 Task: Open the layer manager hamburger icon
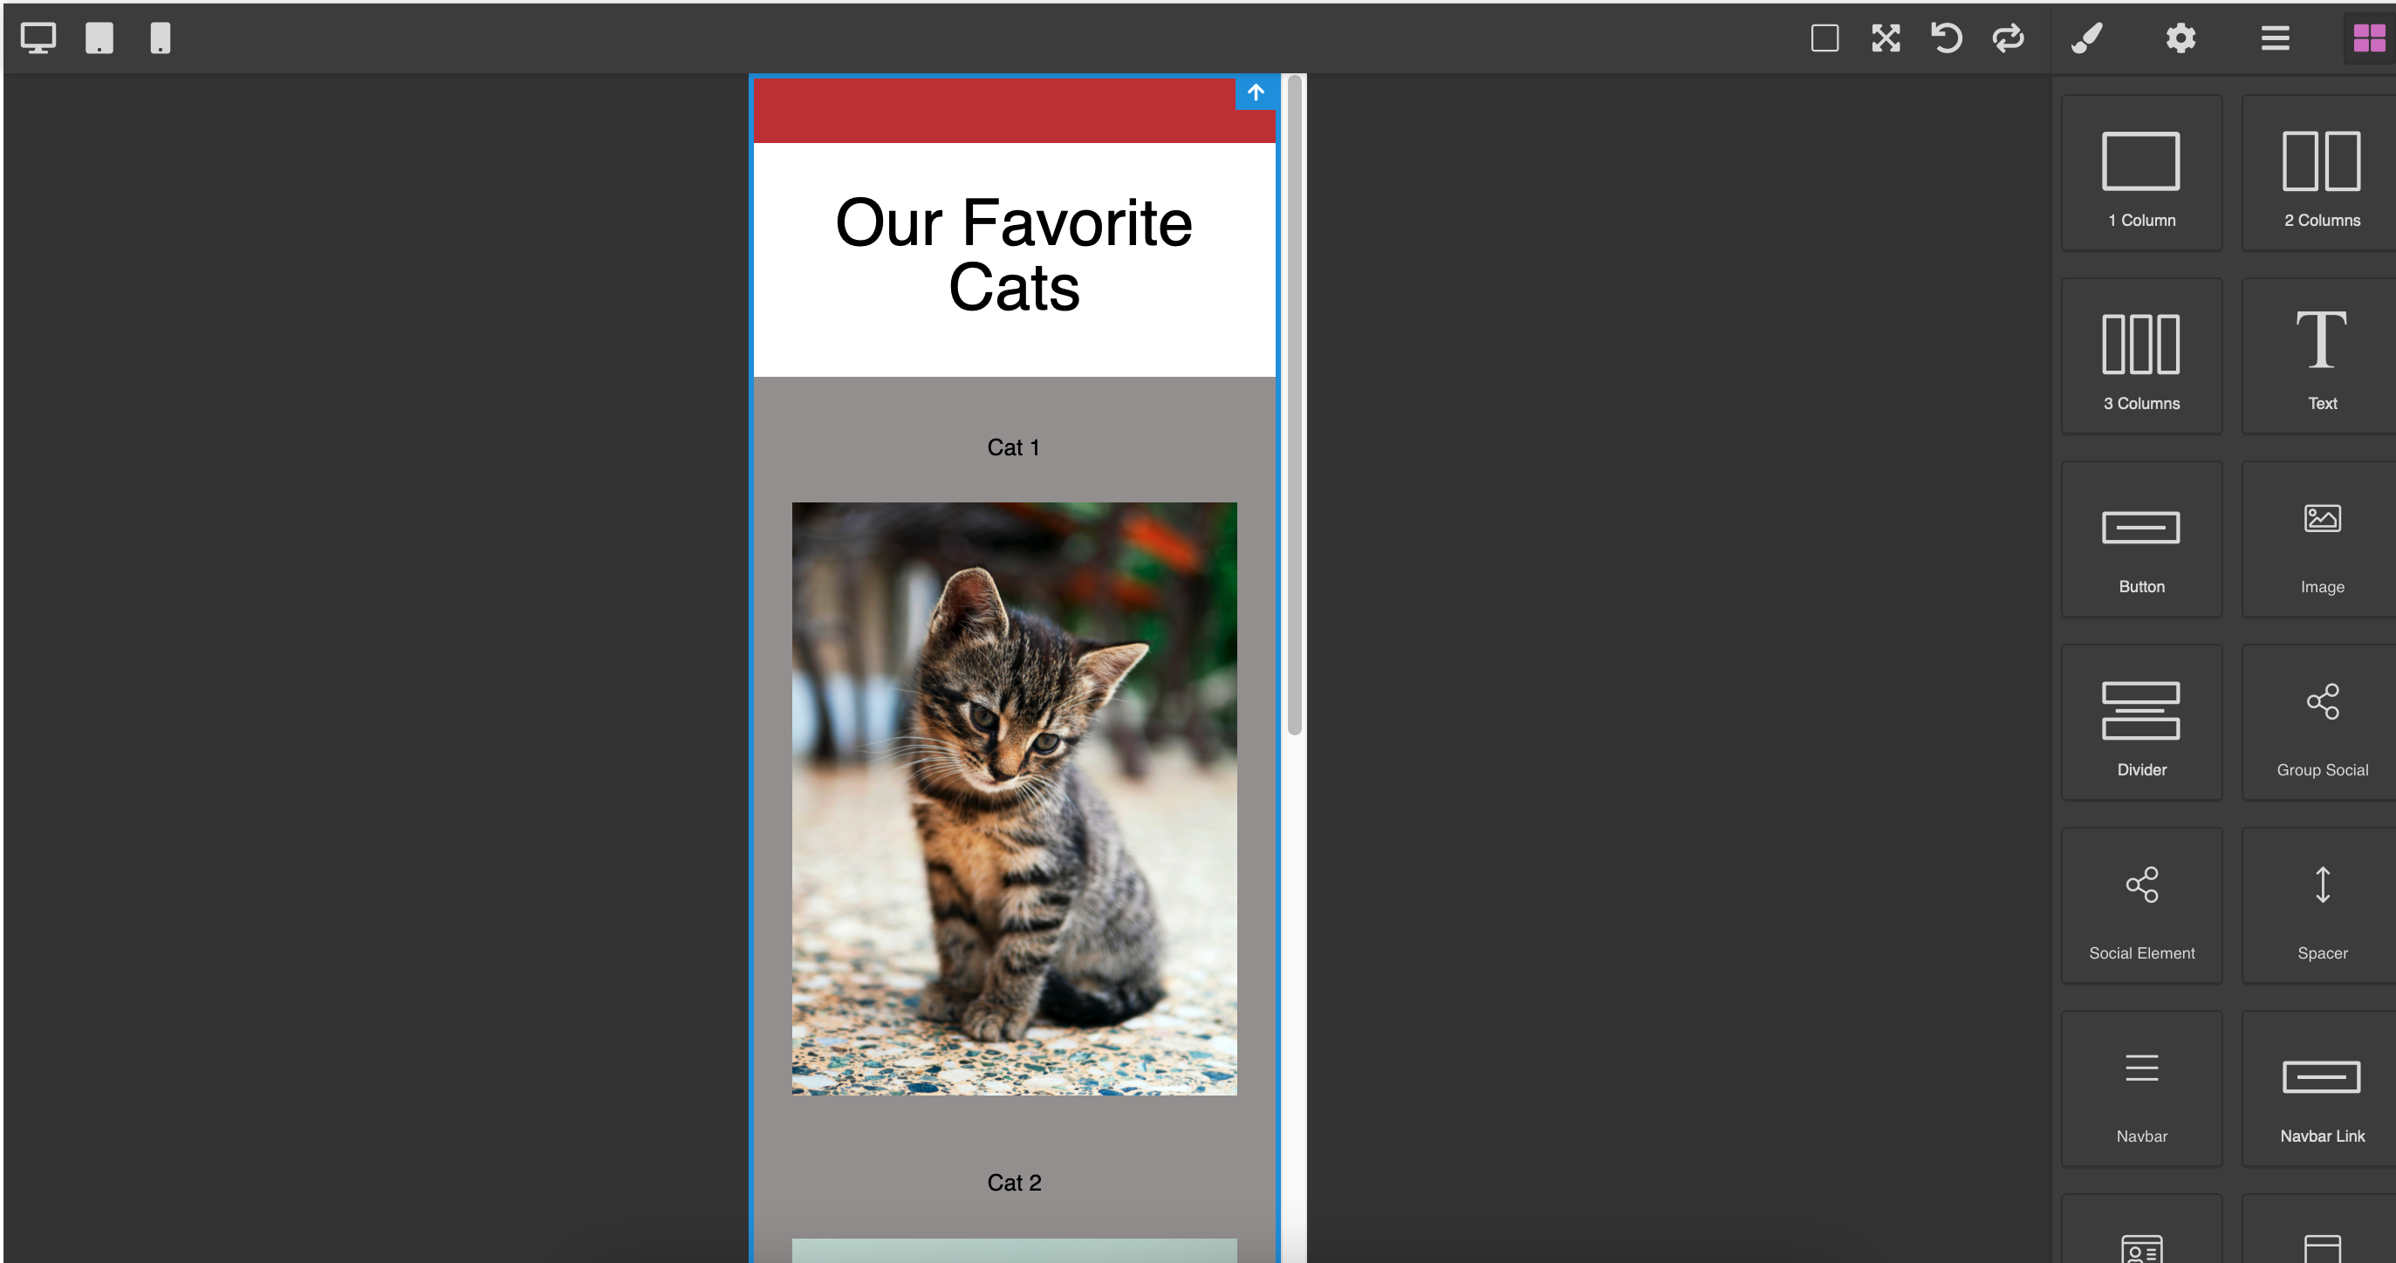pyautogui.click(x=2275, y=38)
